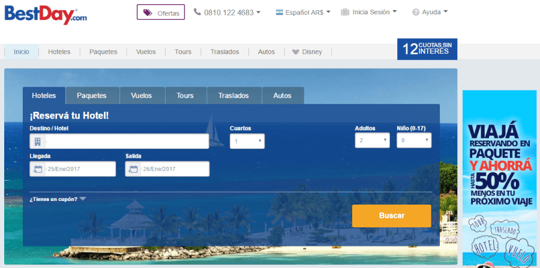Open the Niño (0-17) dropdown
This screenshot has width=540, height=268.
tap(413, 141)
